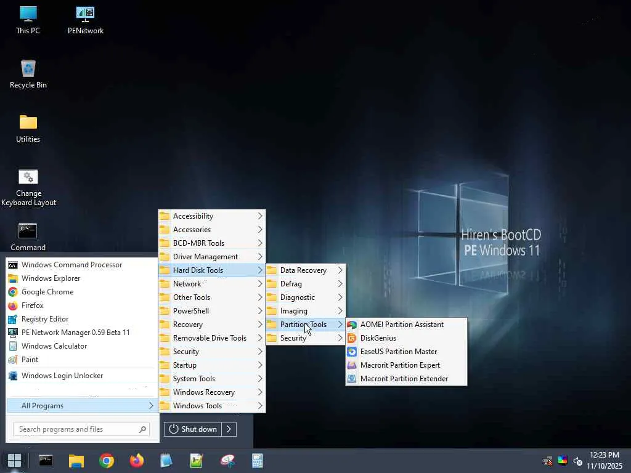This screenshot has height=473, width=631.
Task: Expand the Accessories folder
Action: coord(212,230)
